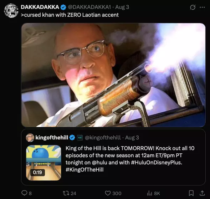Open the shotgun image attachment
Screen dimensions: 210x199
tap(113, 75)
